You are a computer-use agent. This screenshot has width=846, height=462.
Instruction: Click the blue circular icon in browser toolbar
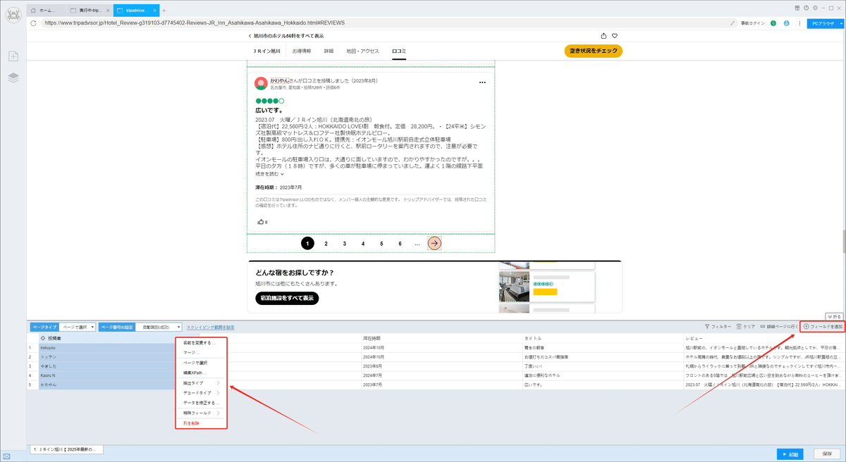[785, 23]
